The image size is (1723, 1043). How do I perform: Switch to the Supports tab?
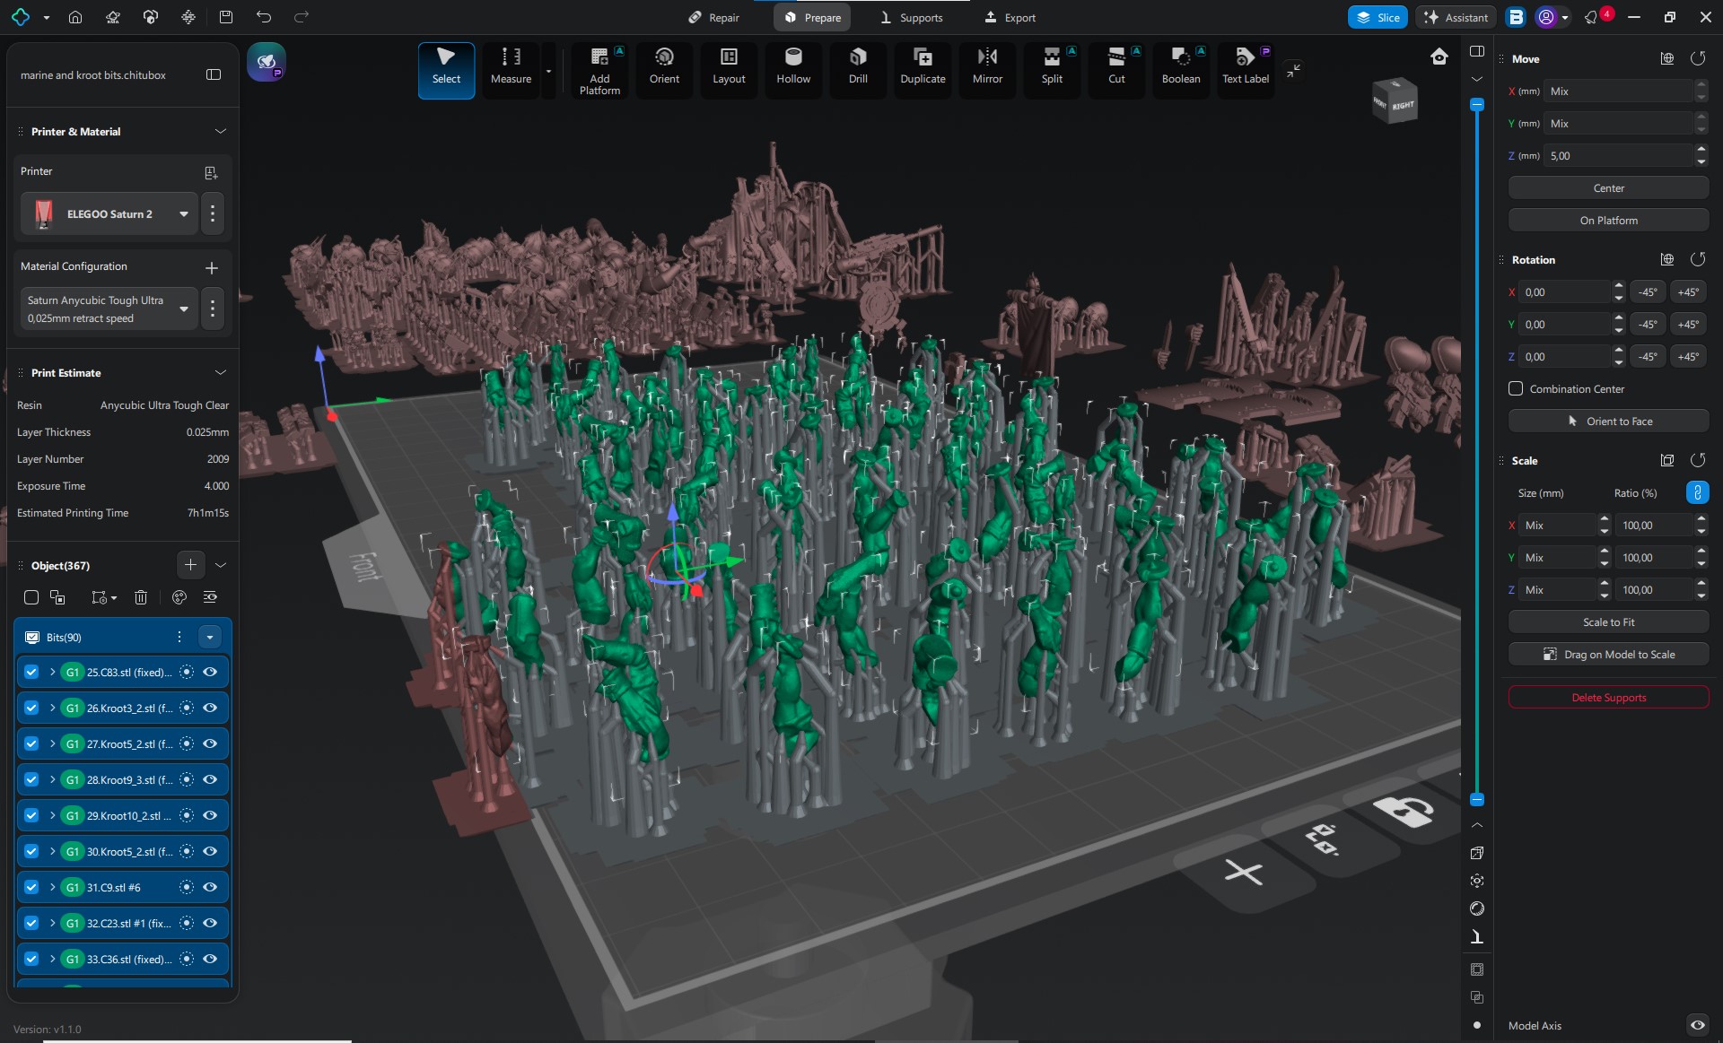[911, 17]
